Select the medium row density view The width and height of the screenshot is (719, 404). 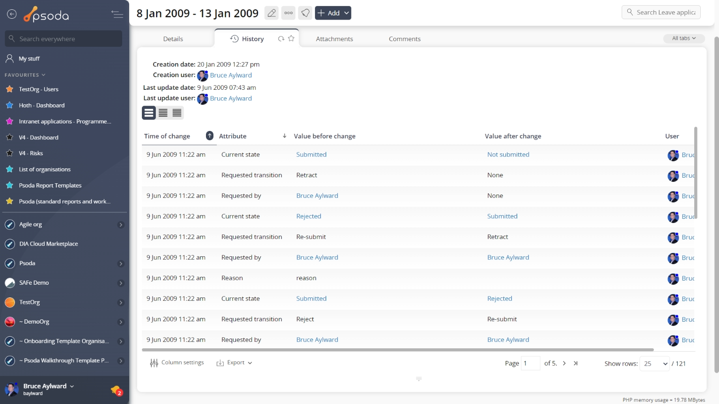163,113
